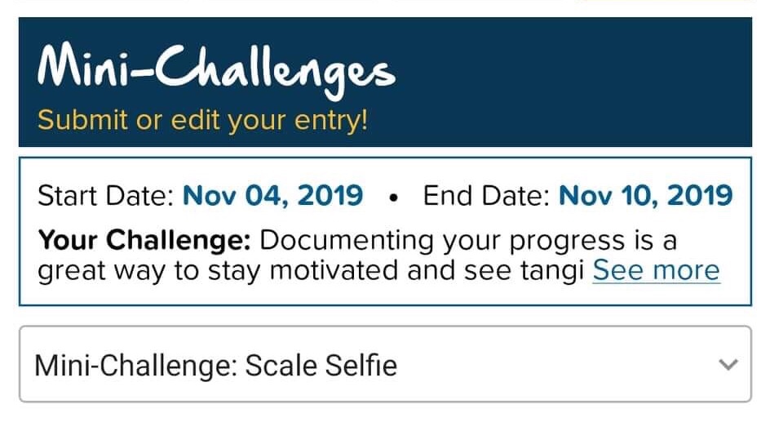Select the end date "Nov 10, 2019"
Viewport: 770px width, 440px height.
coord(645,196)
